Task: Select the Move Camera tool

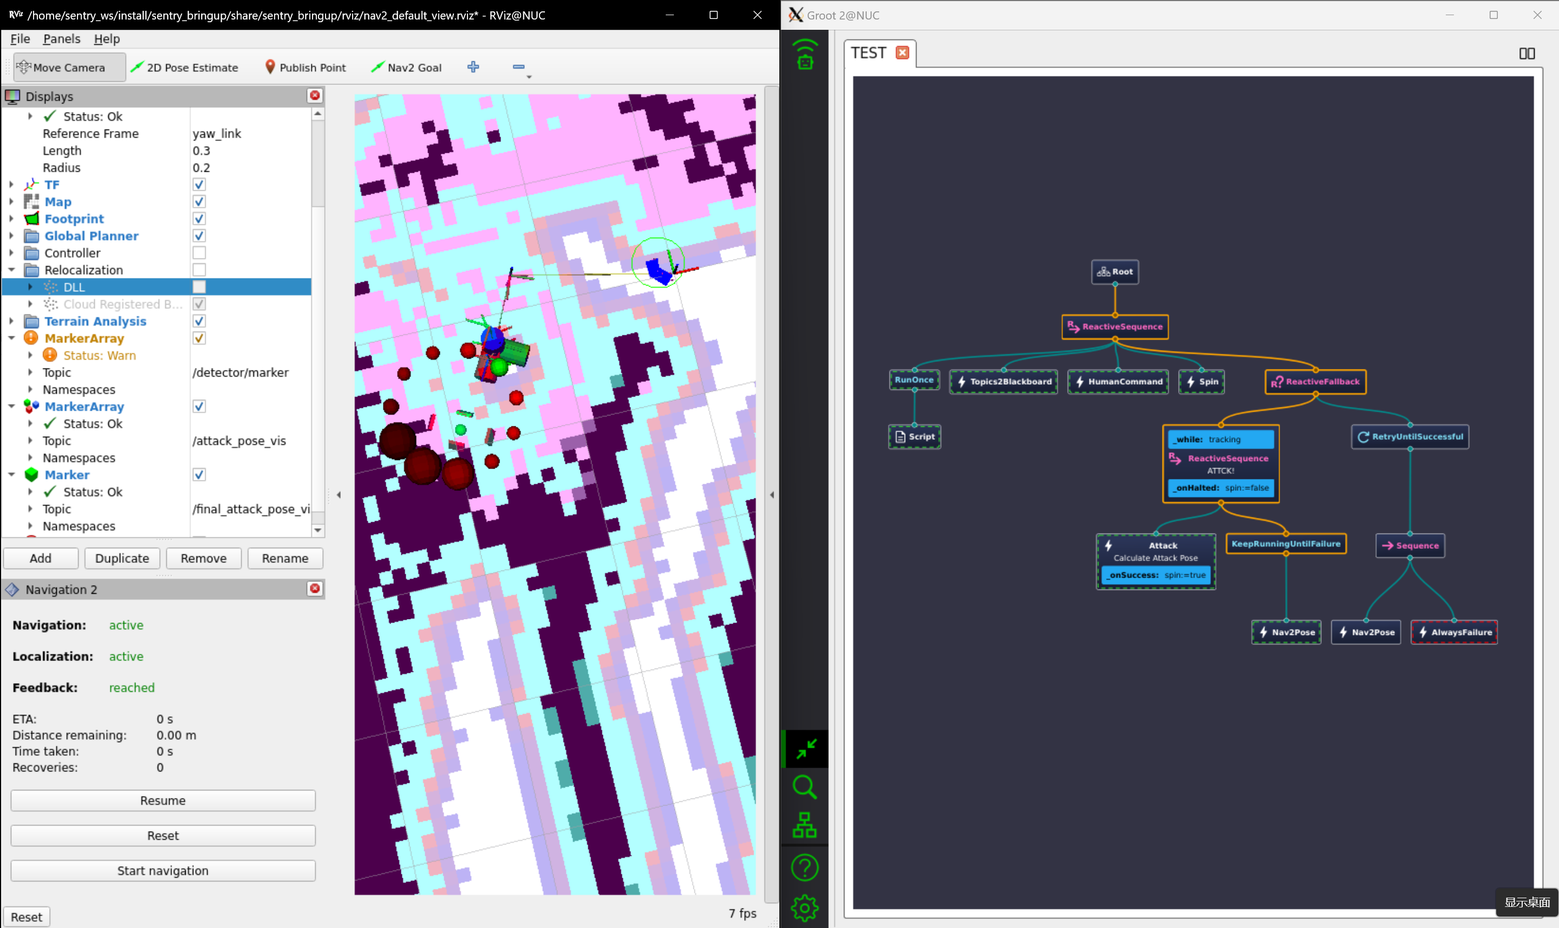Action: [x=69, y=68]
